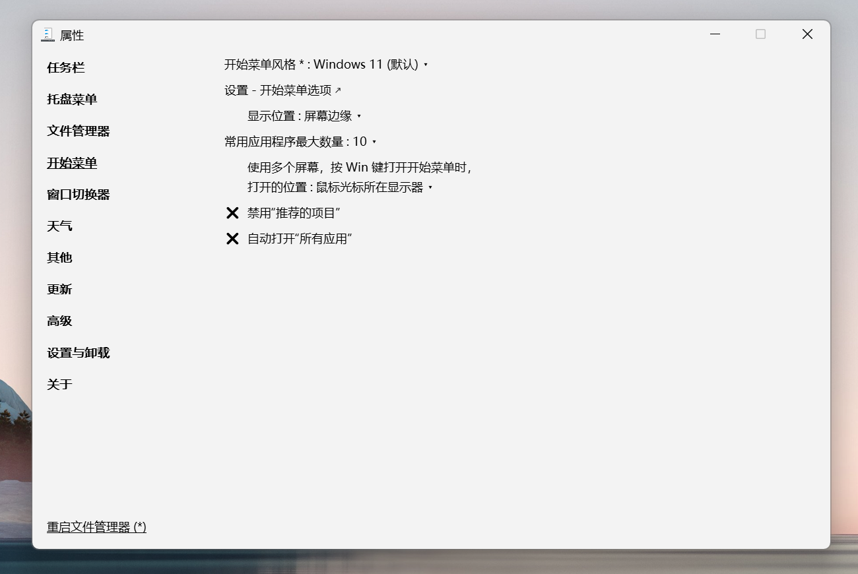Click the 属性 app icon in title bar
The image size is (858, 574).
(x=48, y=35)
